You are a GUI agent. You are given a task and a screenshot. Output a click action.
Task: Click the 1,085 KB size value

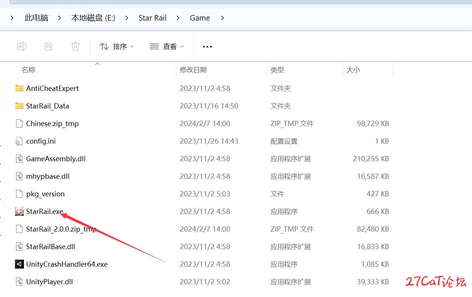click(375, 264)
